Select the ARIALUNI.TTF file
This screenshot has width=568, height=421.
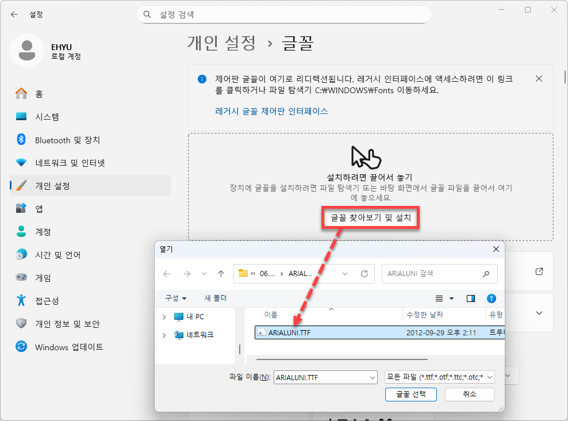[x=289, y=332]
